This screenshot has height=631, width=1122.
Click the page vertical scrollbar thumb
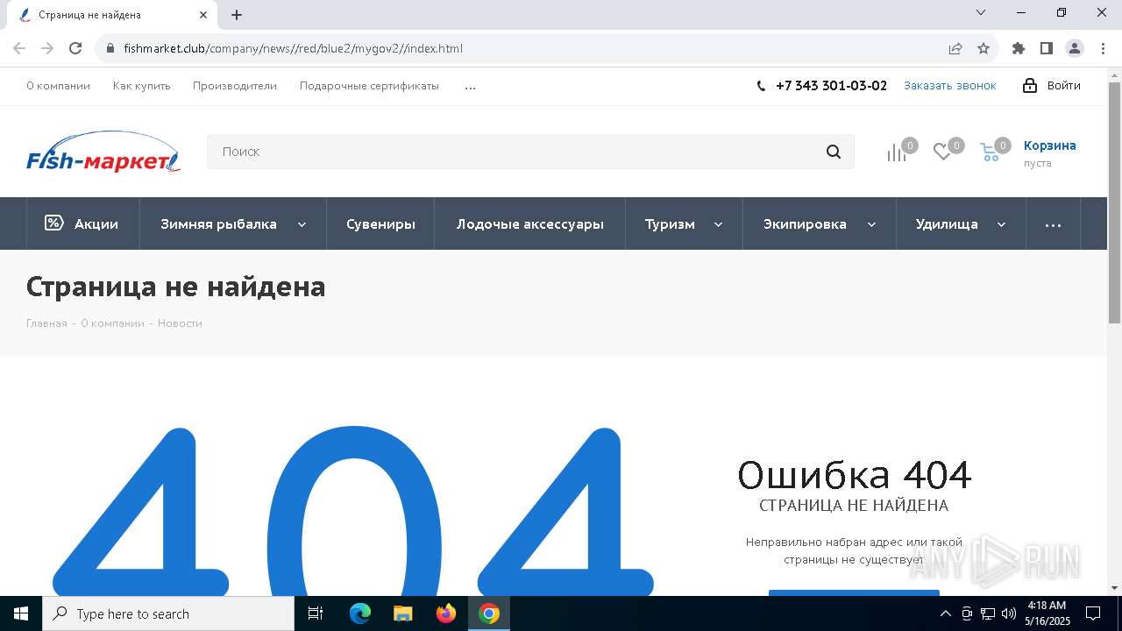(x=1114, y=202)
